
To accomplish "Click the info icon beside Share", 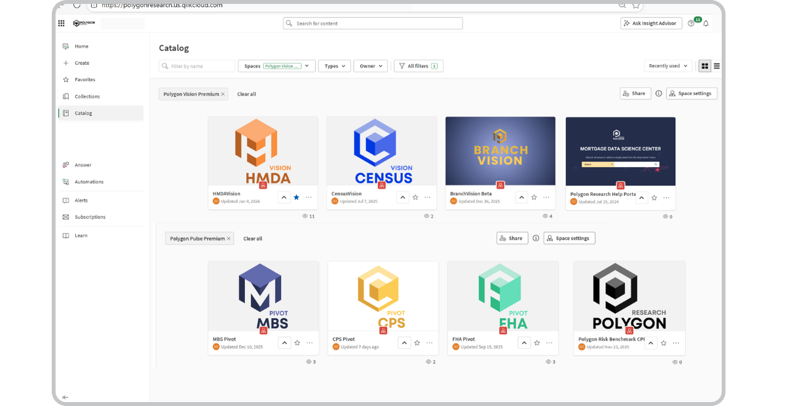I will 658,93.
